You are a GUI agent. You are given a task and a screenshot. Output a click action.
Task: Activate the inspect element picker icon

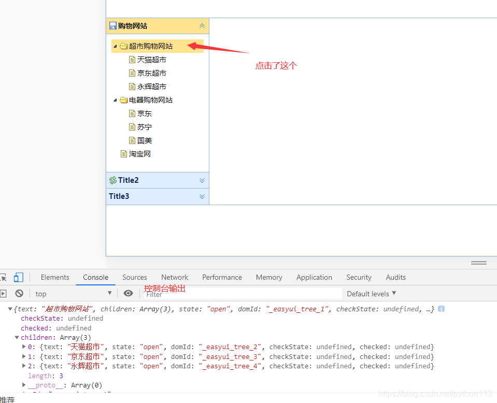point(3,277)
